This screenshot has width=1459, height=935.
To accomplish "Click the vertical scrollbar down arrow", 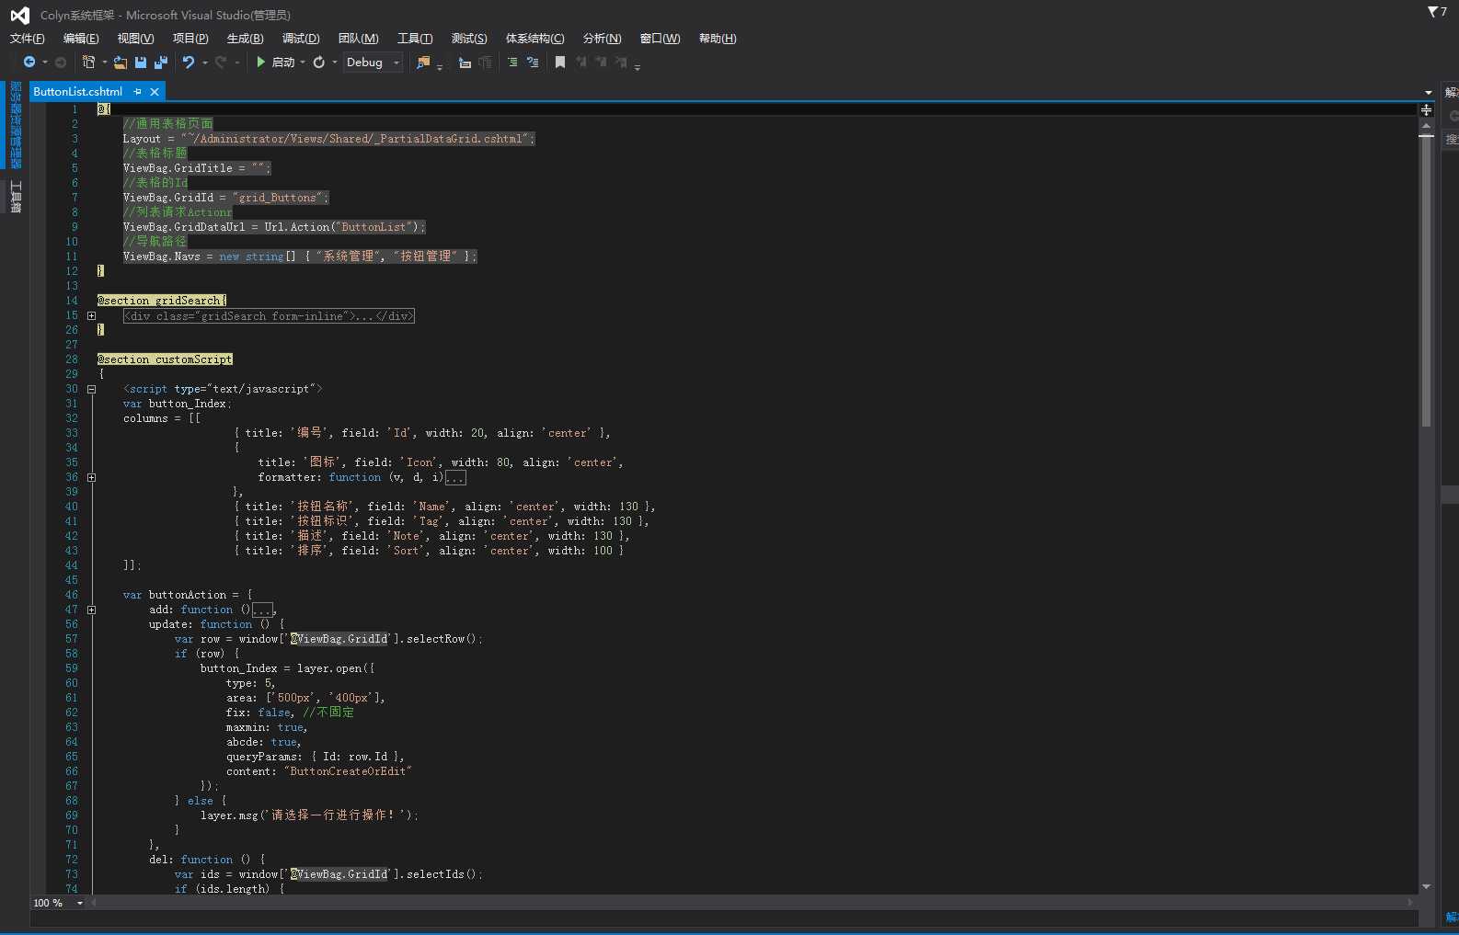I will 1426,886.
